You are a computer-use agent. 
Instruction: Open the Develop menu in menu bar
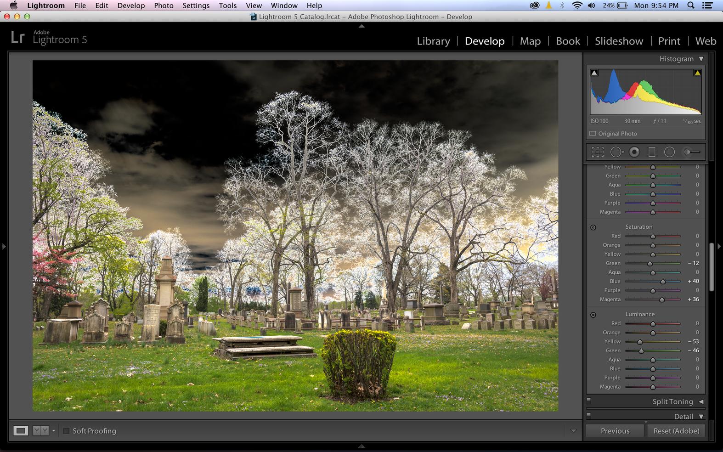[x=131, y=6]
